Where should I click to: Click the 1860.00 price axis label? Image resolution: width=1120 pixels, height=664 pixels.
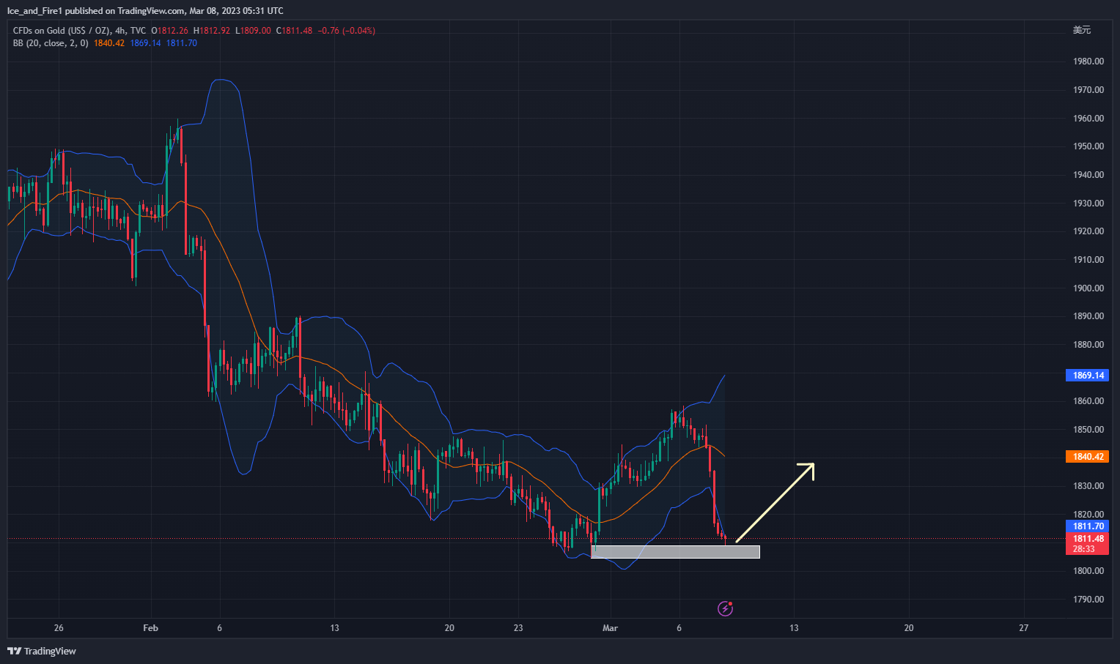tap(1088, 401)
